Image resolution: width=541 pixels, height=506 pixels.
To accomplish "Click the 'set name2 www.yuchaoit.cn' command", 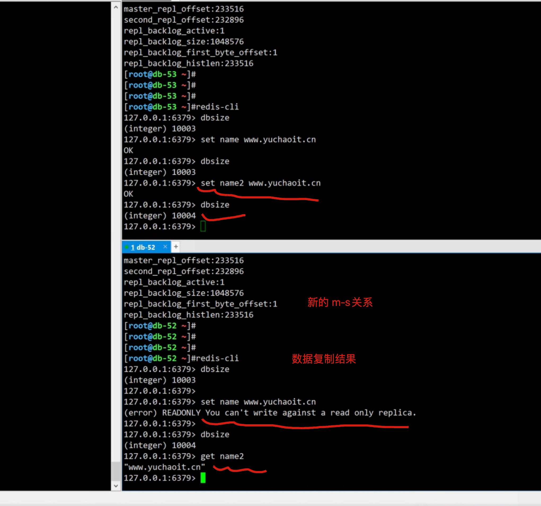I will click(260, 183).
